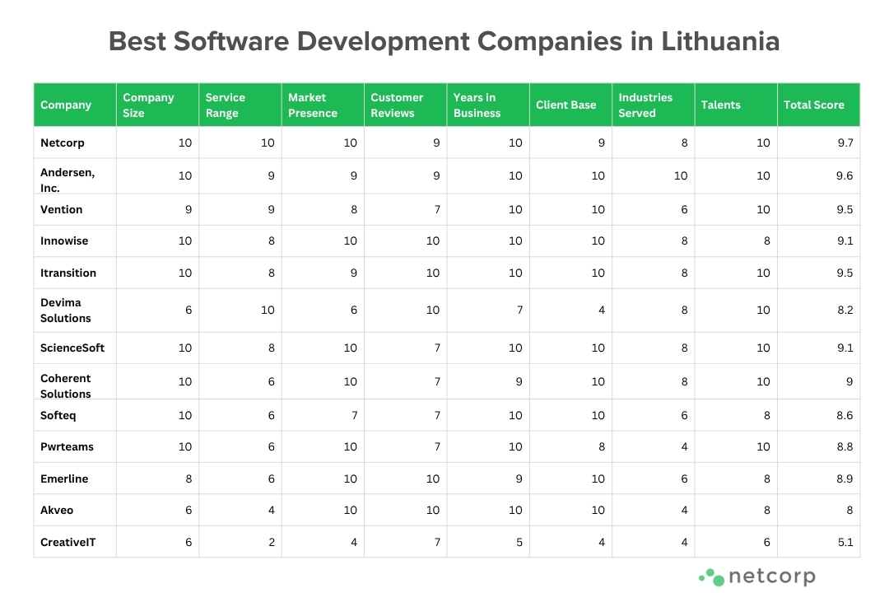Select the Service Range column header

point(240,105)
